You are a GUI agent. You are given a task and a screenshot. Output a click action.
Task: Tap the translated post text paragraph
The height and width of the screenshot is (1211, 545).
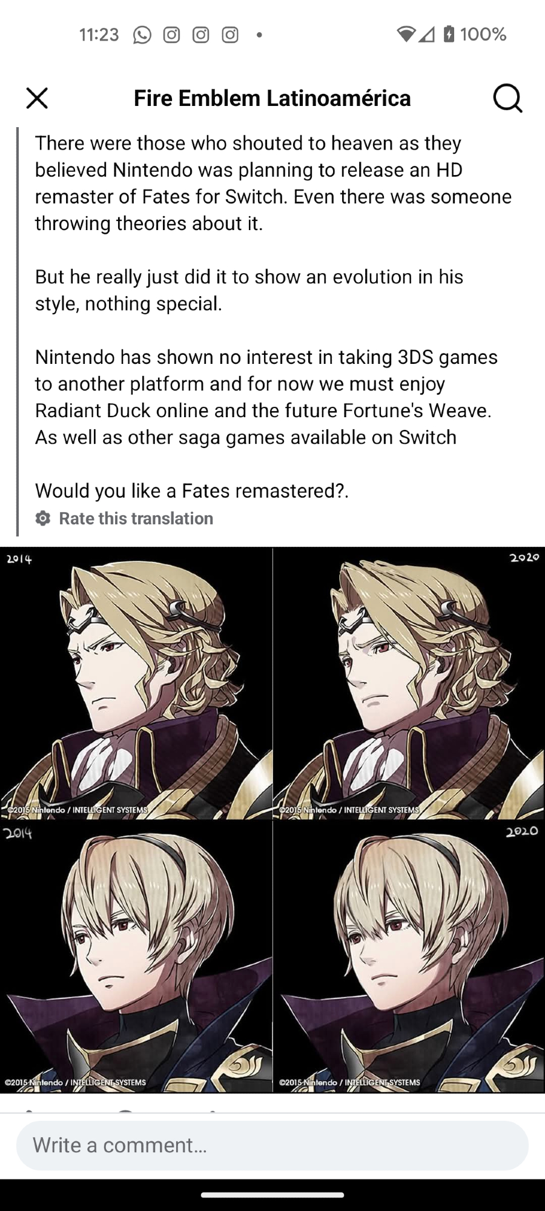click(272, 317)
